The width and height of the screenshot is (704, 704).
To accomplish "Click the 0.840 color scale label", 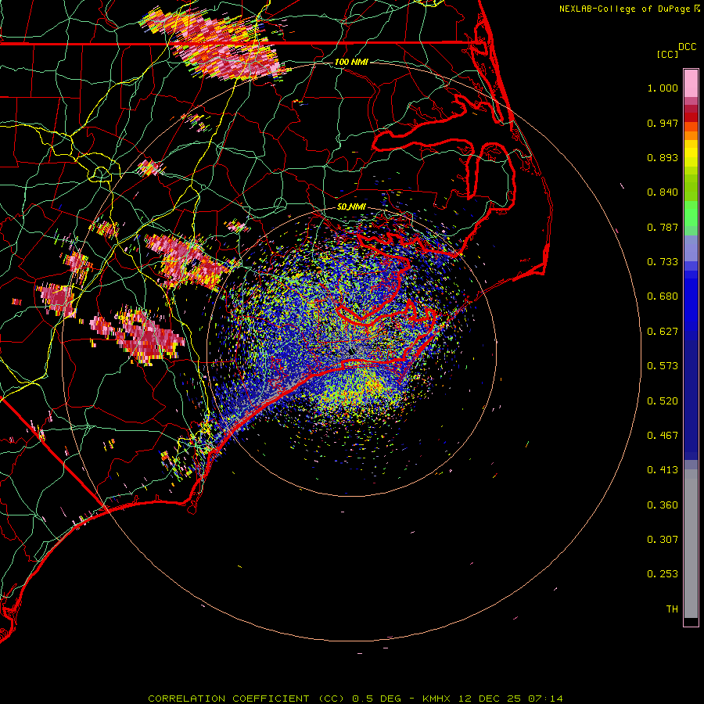I will point(663,192).
